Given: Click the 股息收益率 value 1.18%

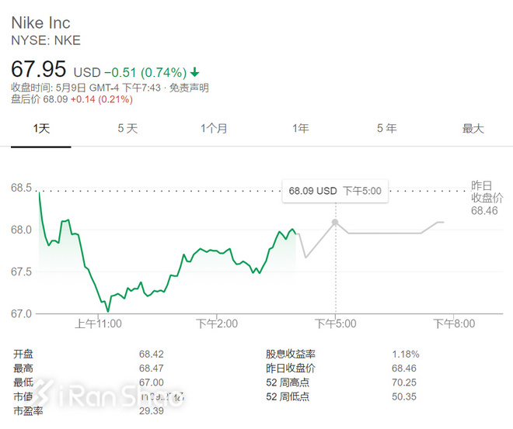Looking at the screenshot, I should [x=406, y=355].
